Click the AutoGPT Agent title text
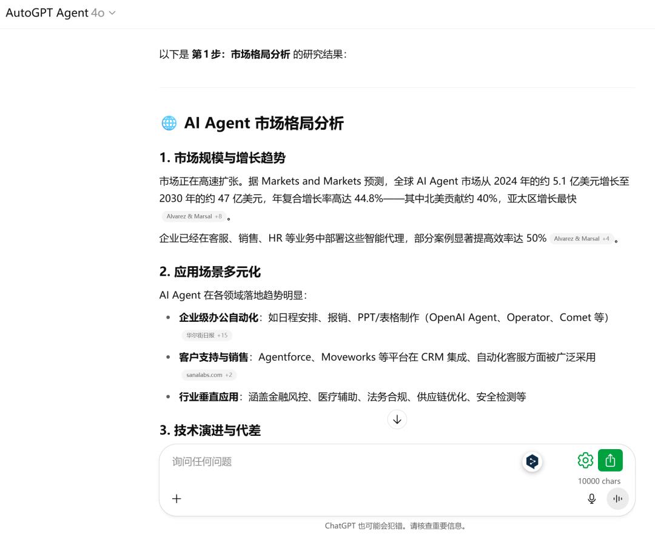 coord(47,13)
